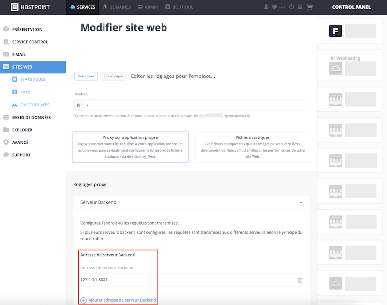The width and height of the screenshot is (387, 305).
Task: Delete backend address with trash icon
Action: [300, 280]
